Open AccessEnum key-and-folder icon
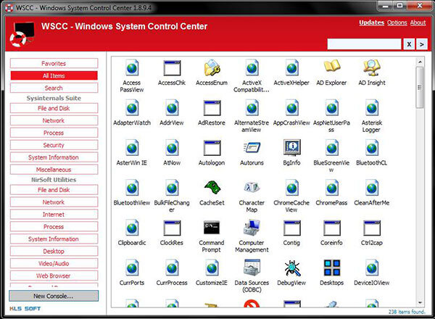Screen dimensions: 435x319 [212, 67]
